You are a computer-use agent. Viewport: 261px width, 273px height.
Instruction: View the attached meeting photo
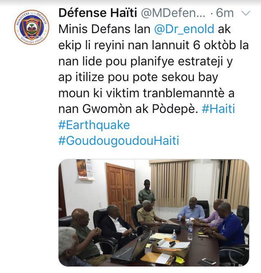click(154, 213)
